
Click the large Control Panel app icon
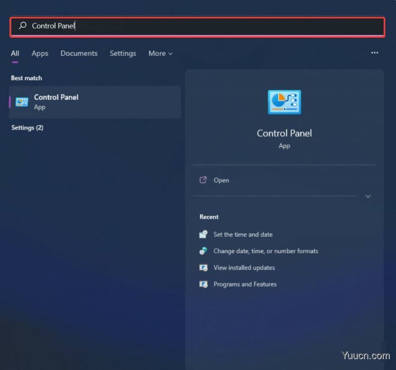(284, 102)
